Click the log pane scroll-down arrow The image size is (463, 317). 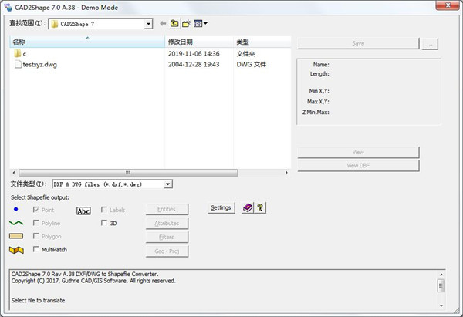(441, 305)
